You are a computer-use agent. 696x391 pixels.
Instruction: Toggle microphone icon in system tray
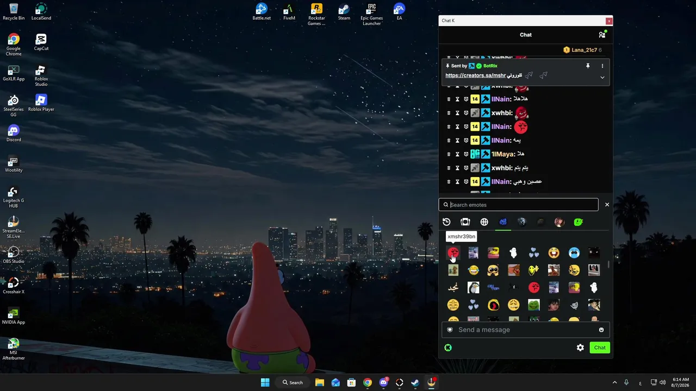coord(626,382)
